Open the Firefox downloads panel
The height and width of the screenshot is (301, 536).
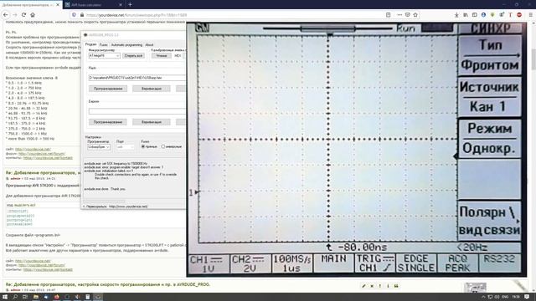(x=456, y=15)
